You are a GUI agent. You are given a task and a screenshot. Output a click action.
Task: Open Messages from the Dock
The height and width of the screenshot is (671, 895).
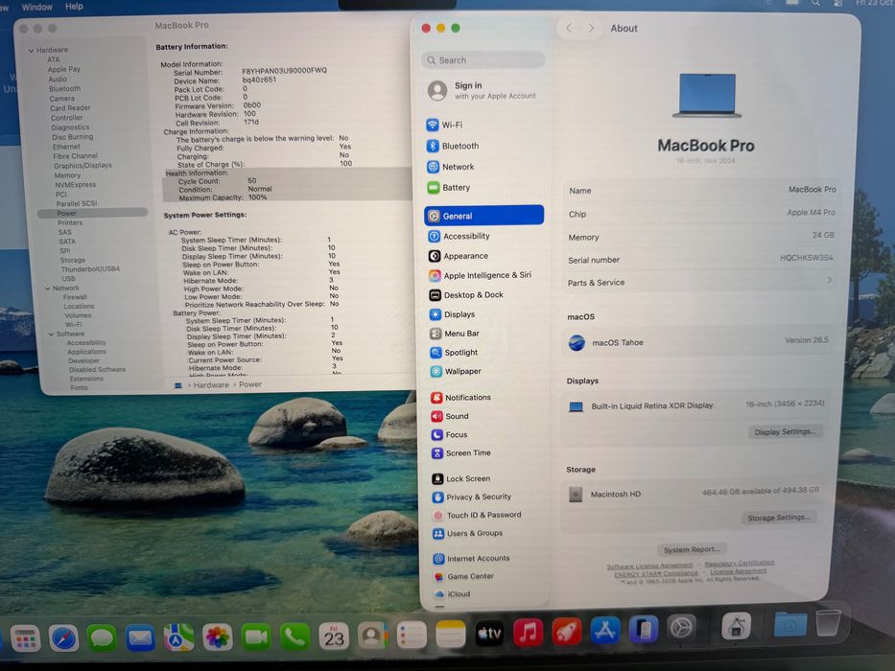[x=103, y=637]
